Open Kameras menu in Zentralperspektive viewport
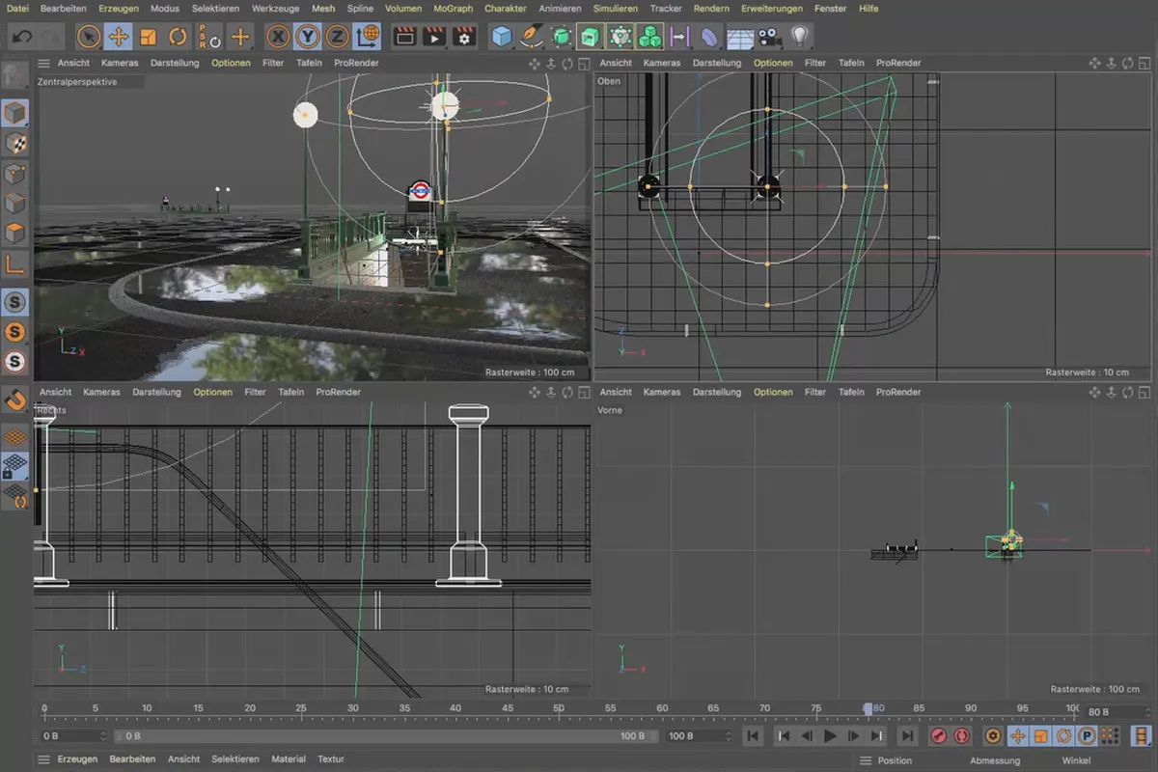This screenshot has width=1158, height=772. [120, 63]
